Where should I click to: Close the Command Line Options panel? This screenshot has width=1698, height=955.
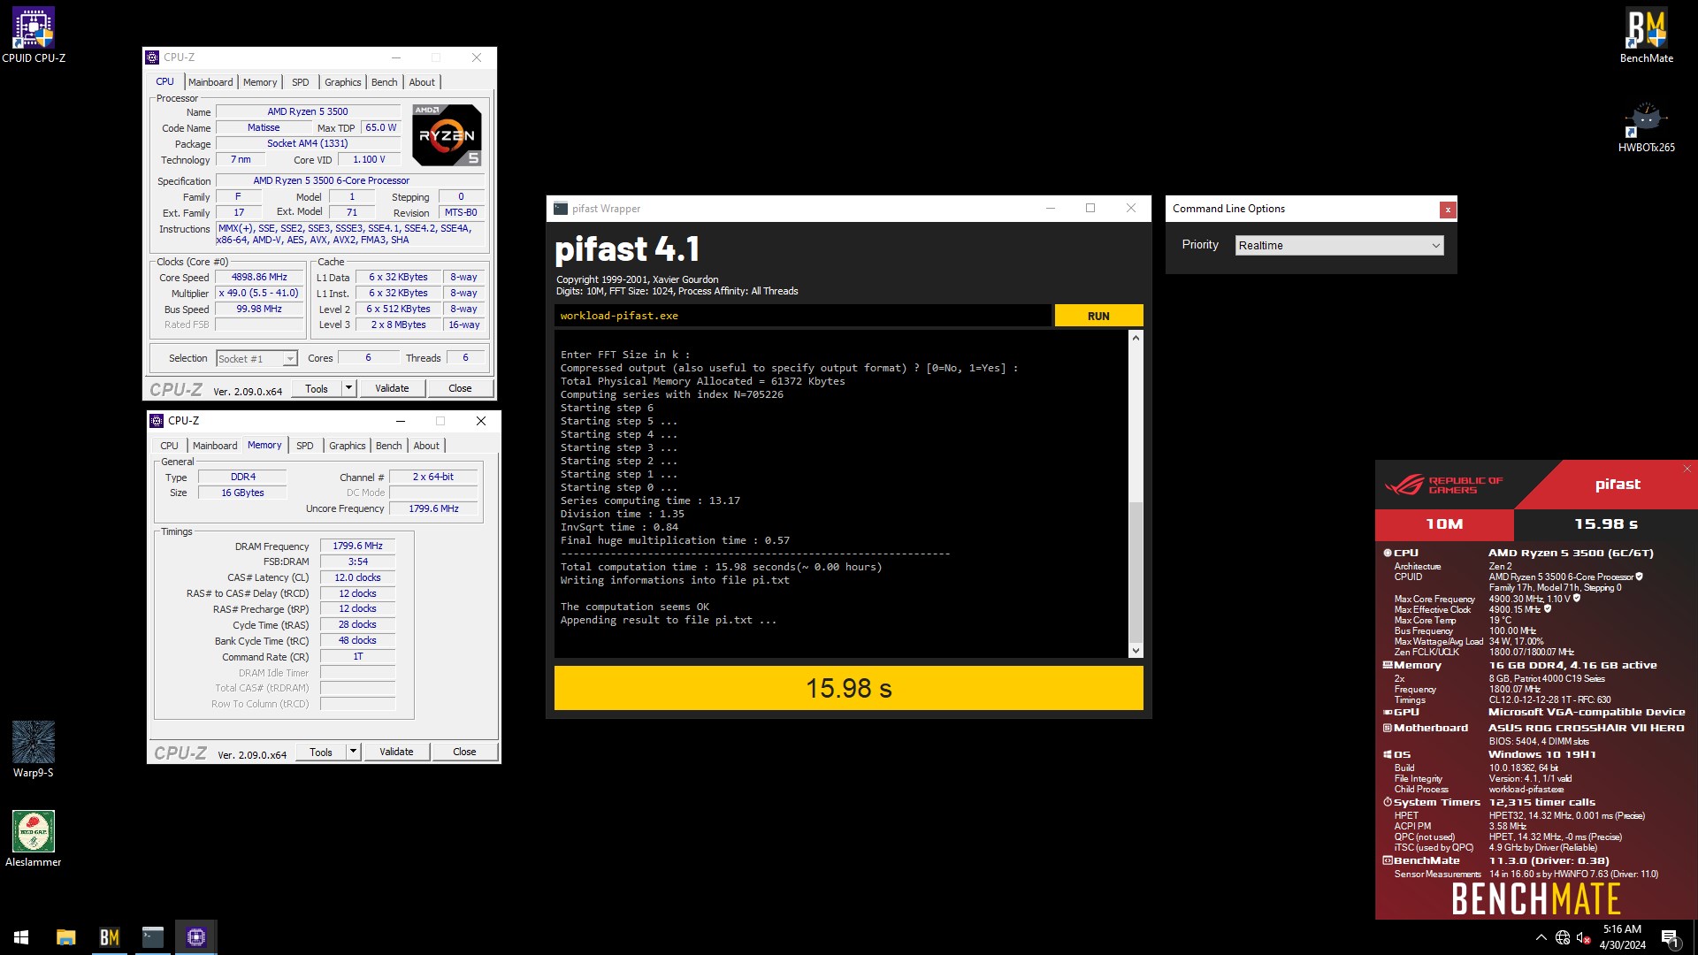[1447, 210]
